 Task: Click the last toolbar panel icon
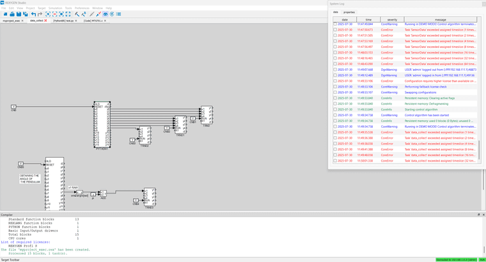click(x=119, y=14)
